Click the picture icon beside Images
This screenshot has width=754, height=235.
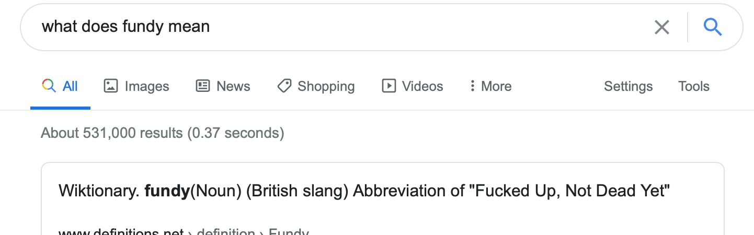point(110,86)
